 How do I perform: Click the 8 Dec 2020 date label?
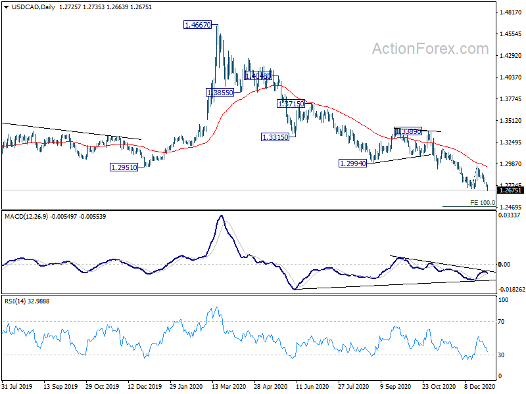[480, 386]
